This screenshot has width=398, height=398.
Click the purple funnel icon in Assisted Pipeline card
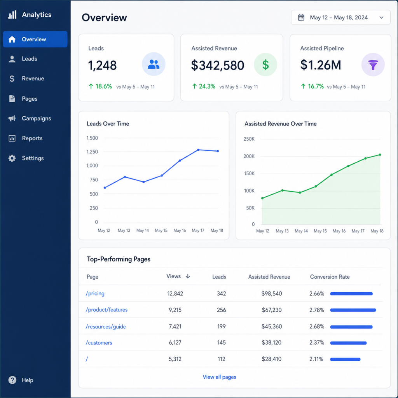coord(373,65)
